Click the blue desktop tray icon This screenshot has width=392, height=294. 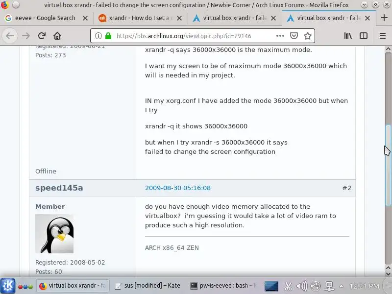(271, 286)
